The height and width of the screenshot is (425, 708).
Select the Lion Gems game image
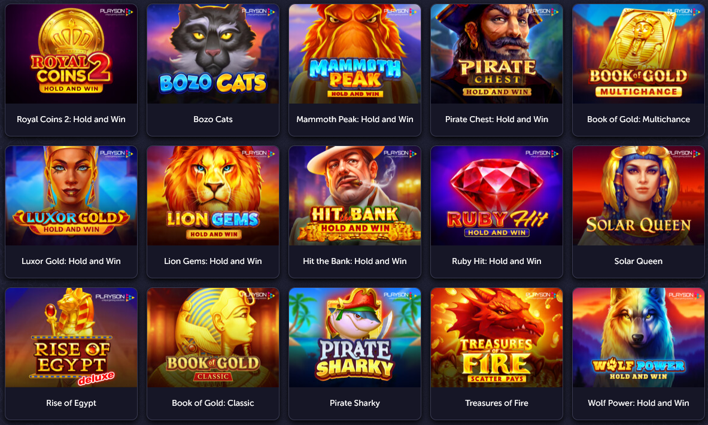pos(212,196)
